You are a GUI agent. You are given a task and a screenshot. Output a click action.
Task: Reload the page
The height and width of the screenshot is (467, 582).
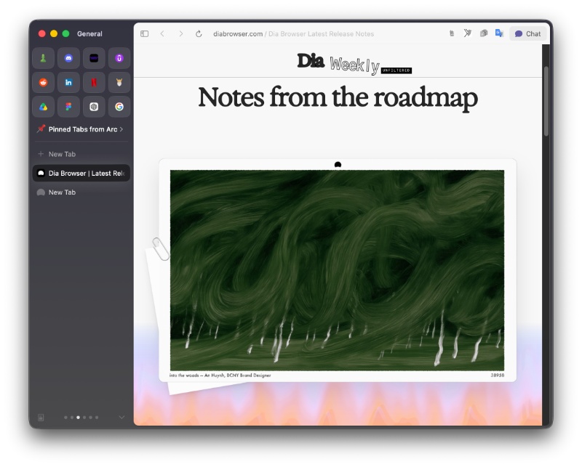199,33
